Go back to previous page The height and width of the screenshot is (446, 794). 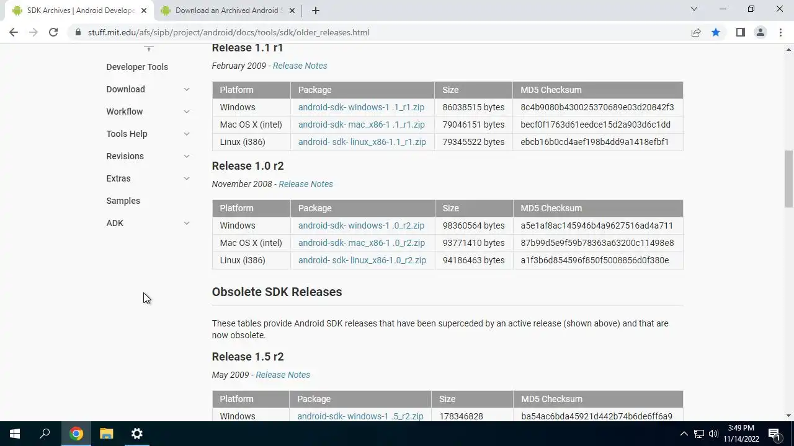tap(14, 32)
